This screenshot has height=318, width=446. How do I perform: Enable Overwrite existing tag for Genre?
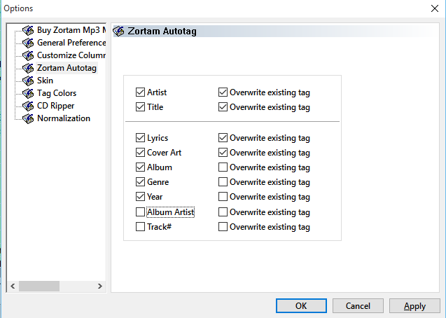click(x=223, y=182)
